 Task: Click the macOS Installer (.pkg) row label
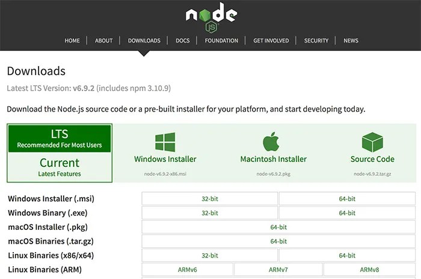(48, 227)
